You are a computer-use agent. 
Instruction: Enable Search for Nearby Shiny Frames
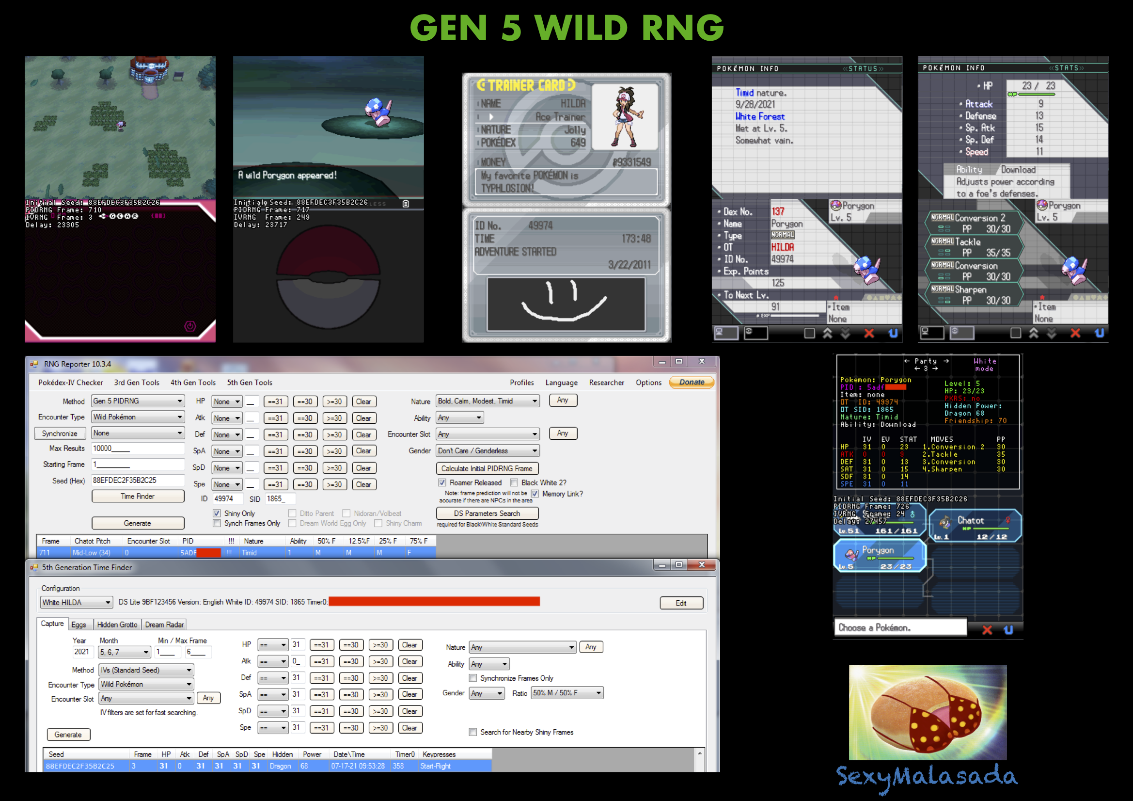(x=473, y=732)
